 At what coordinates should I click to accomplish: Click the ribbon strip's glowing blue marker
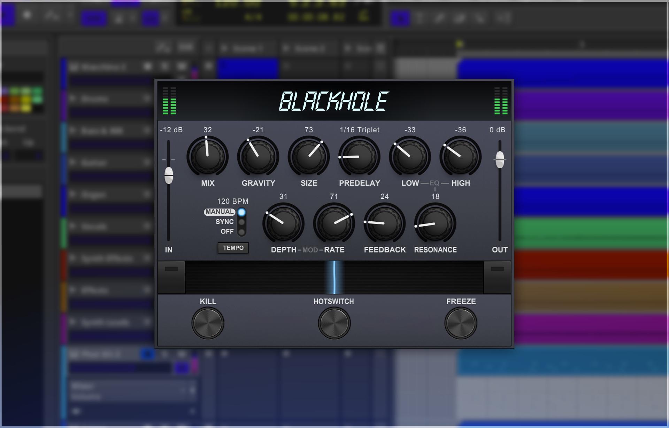point(334,277)
